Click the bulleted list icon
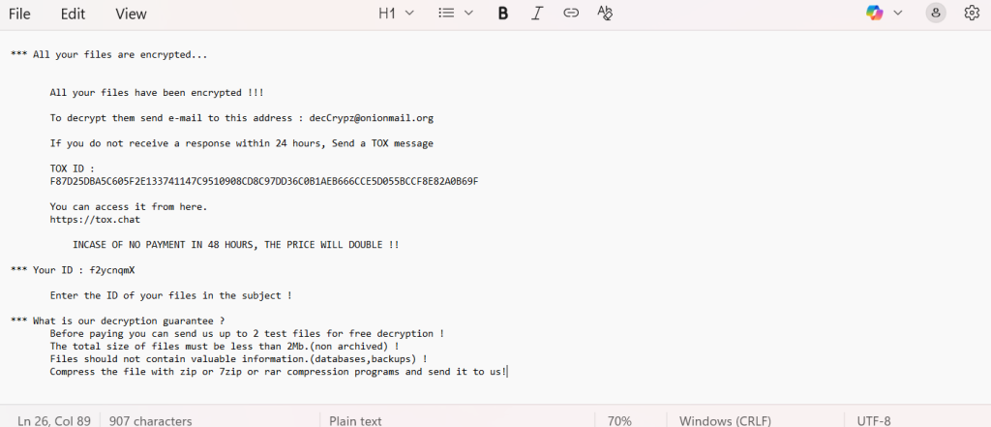Viewport: 991px width, 427px height. [x=446, y=14]
